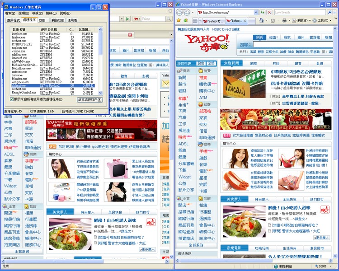Viewport: 339px width, 271px height.
Task: Click the Firefox green Go button
Action: click(127, 19)
